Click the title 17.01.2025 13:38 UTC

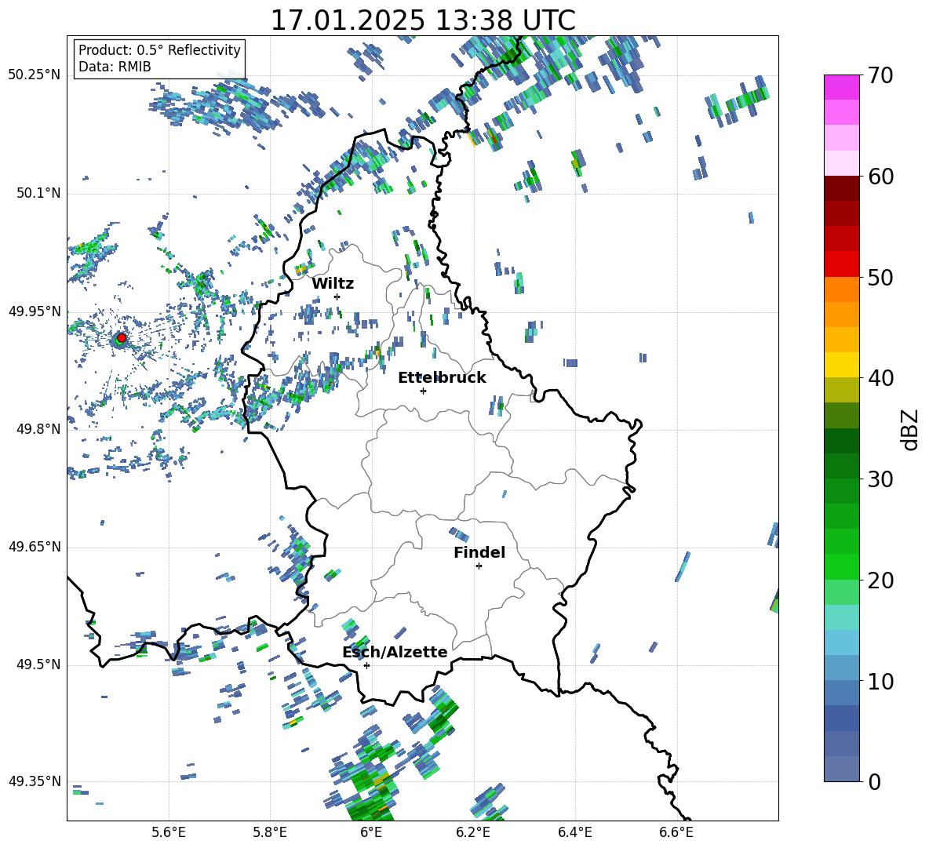click(x=423, y=20)
